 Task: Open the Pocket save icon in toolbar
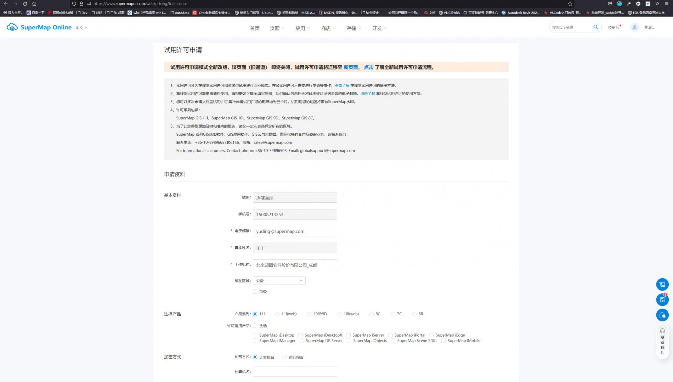(610, 4)
